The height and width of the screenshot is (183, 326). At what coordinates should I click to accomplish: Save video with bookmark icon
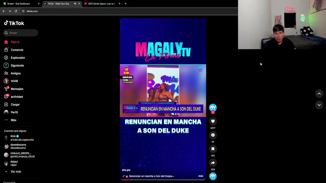tap(213, 149)
